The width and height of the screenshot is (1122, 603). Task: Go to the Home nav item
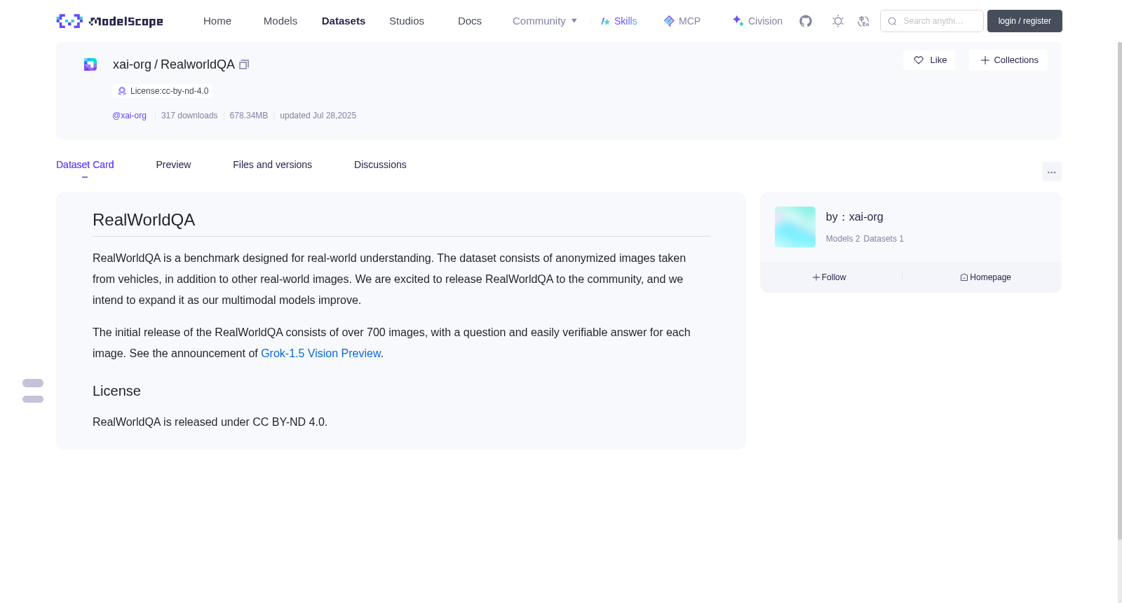[x=217, y=21]
